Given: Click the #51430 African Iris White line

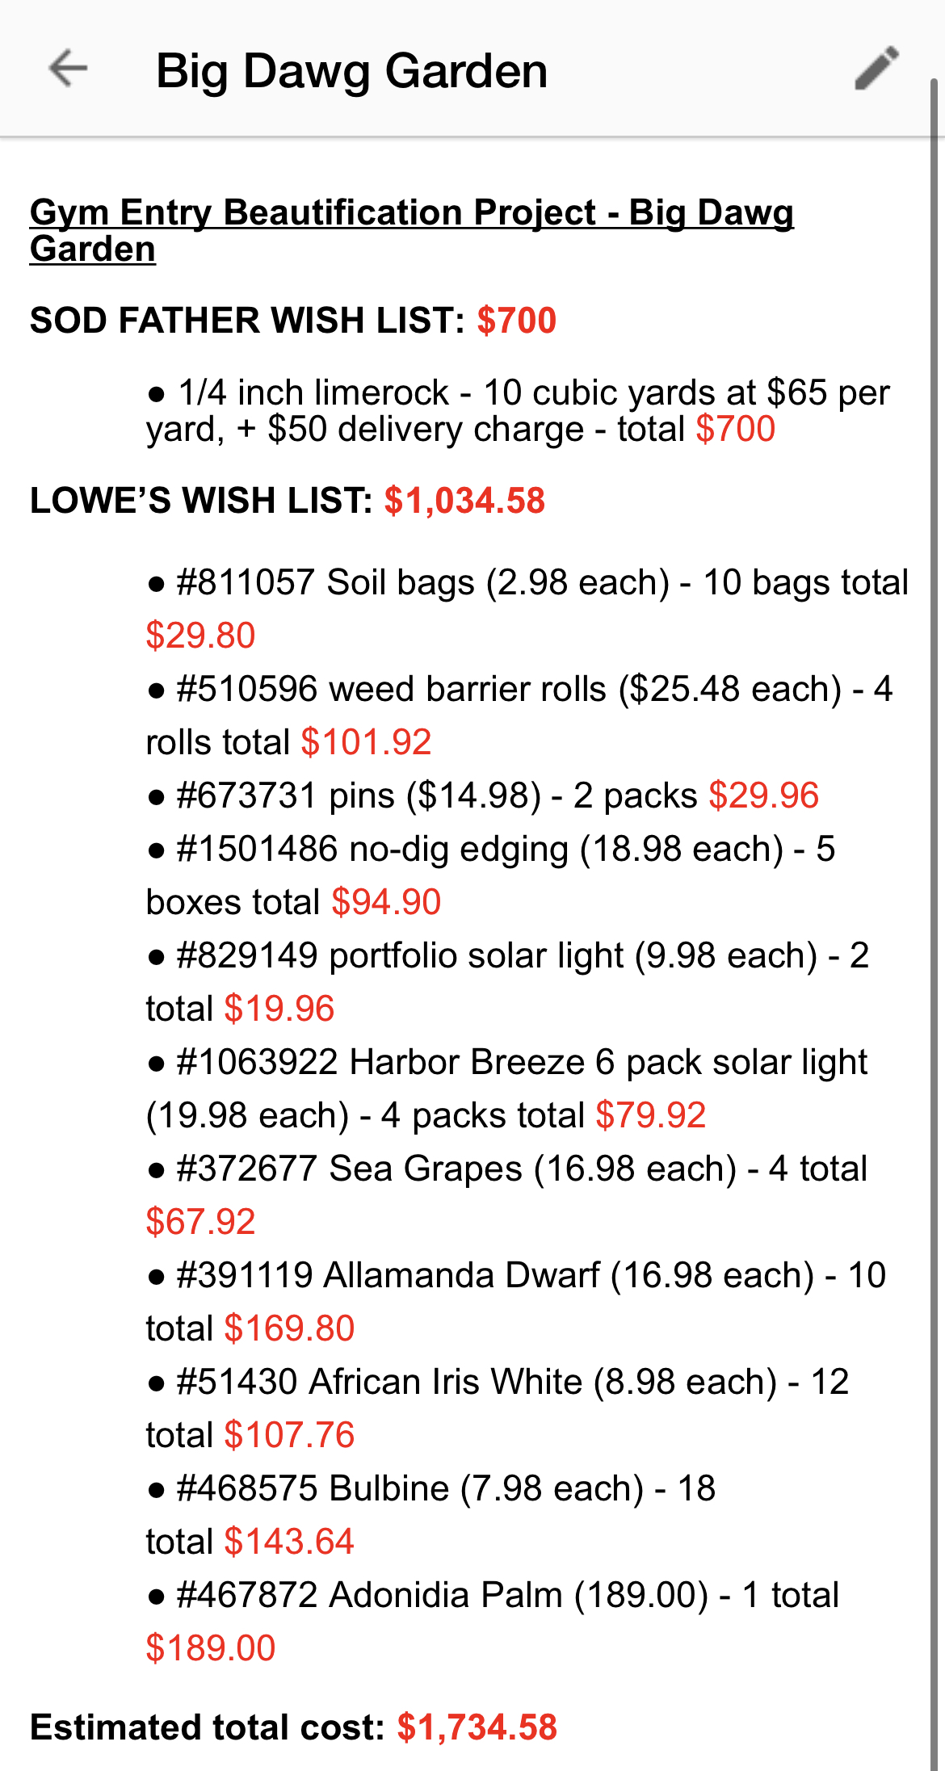Looking at the screenshot, I should pyautogui.click(x=498, y=1383).
